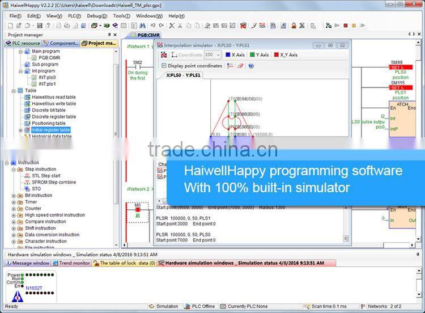Toggle Display point coordinates checkbox
Viewport: 425px width, 313px height.
[x=164, y=66]
